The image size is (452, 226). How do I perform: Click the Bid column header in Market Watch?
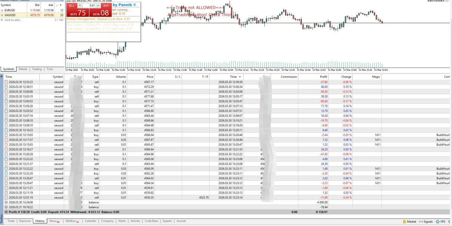pyautogui.click(x=34, y=5)
